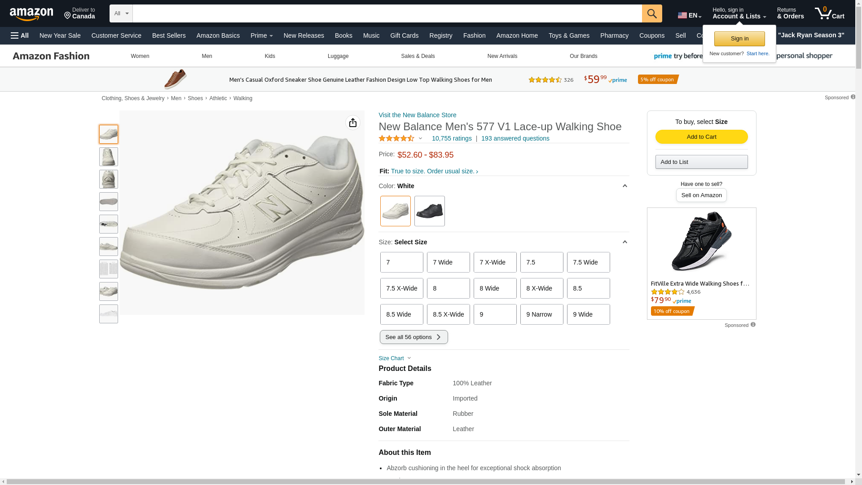Viewport: 862px width, 485px height.
Task: Click the share icon on product image
Action: click(353, 123)
